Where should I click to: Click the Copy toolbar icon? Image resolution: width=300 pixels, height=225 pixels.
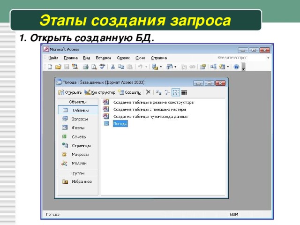121,67
